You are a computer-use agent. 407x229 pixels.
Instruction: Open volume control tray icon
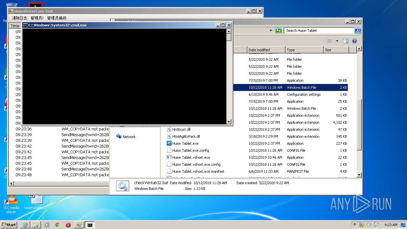(x=369, y=225)
